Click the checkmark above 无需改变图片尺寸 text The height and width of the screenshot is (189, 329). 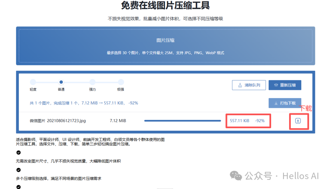pyautogui.click(x=18, y=152)
